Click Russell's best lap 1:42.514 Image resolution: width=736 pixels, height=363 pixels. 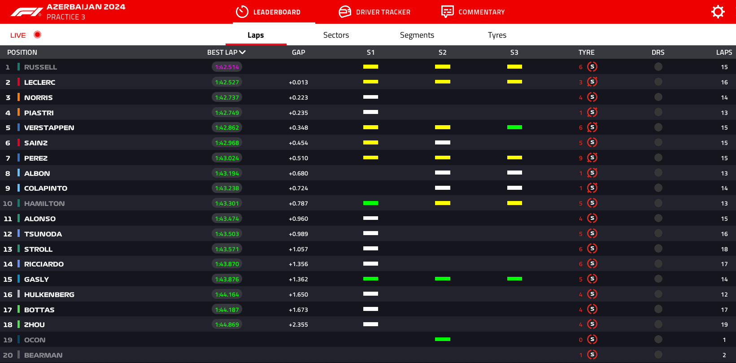pyautogui.click(x=227, y=67)
